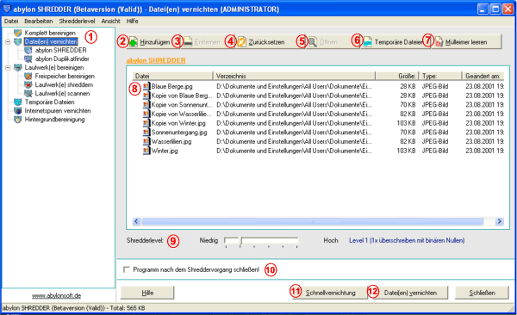Enable Programm nach dem Shreddervorgang schließen checkbox
This screenshot has width=517, height=315.
[x=127, y=269]
